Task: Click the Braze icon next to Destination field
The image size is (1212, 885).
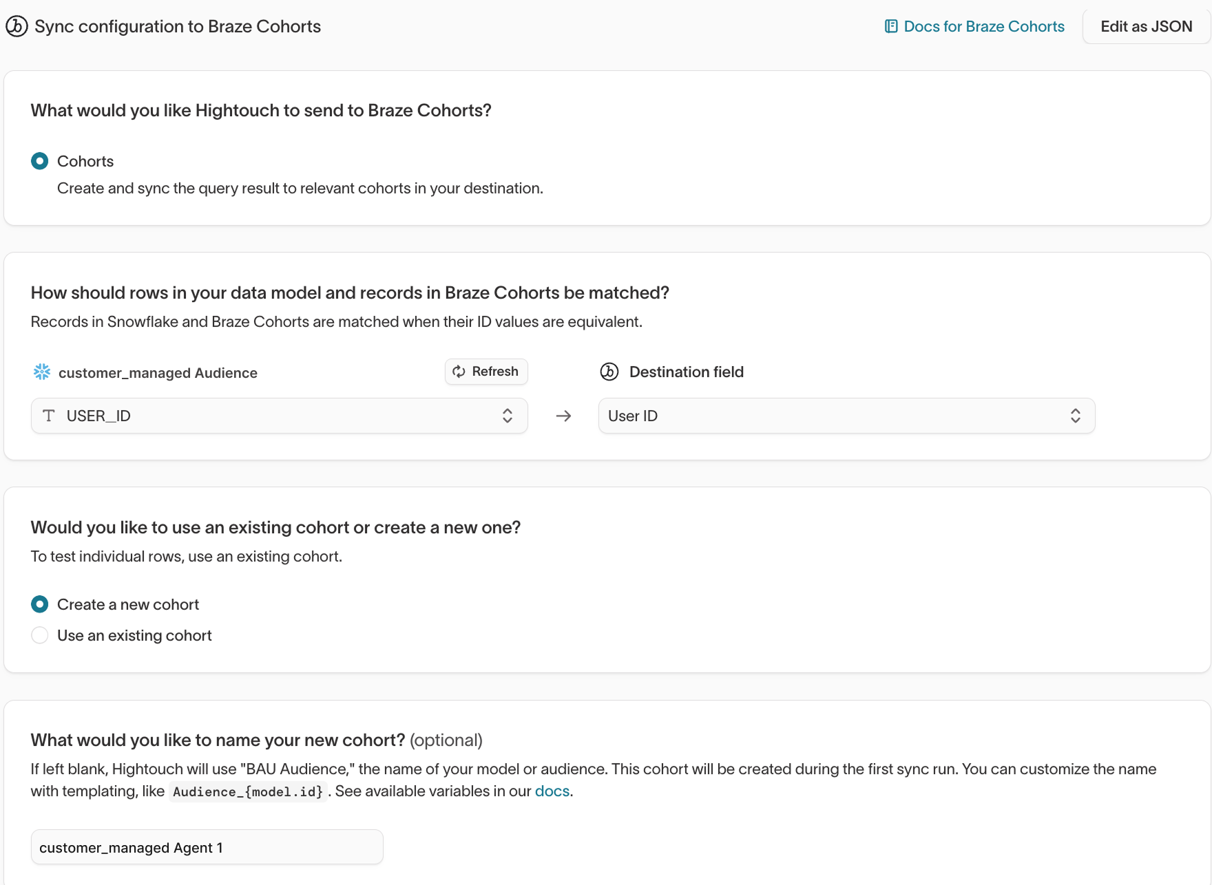Action: click(609, 372)
